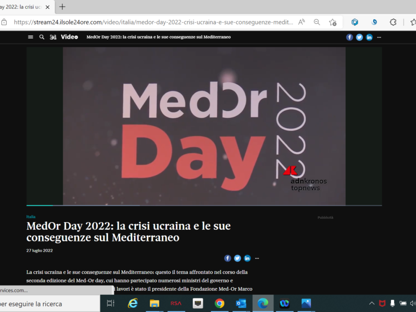Click the McAfee tray icon
The image size is (416, 312).
click(382, 303)
